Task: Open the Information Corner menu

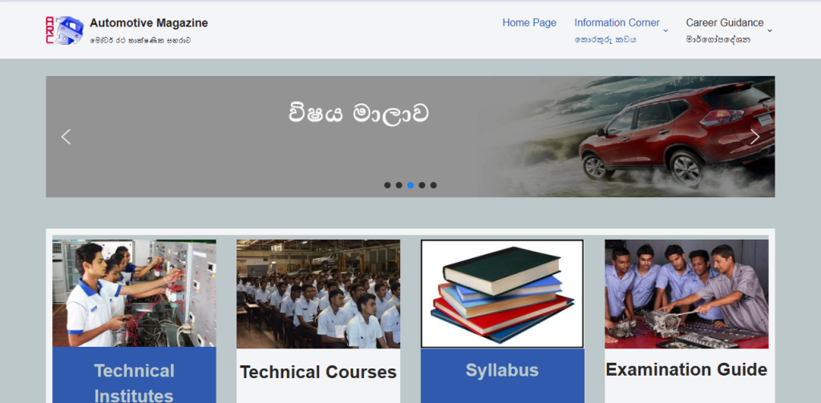Action: (617, 22)
